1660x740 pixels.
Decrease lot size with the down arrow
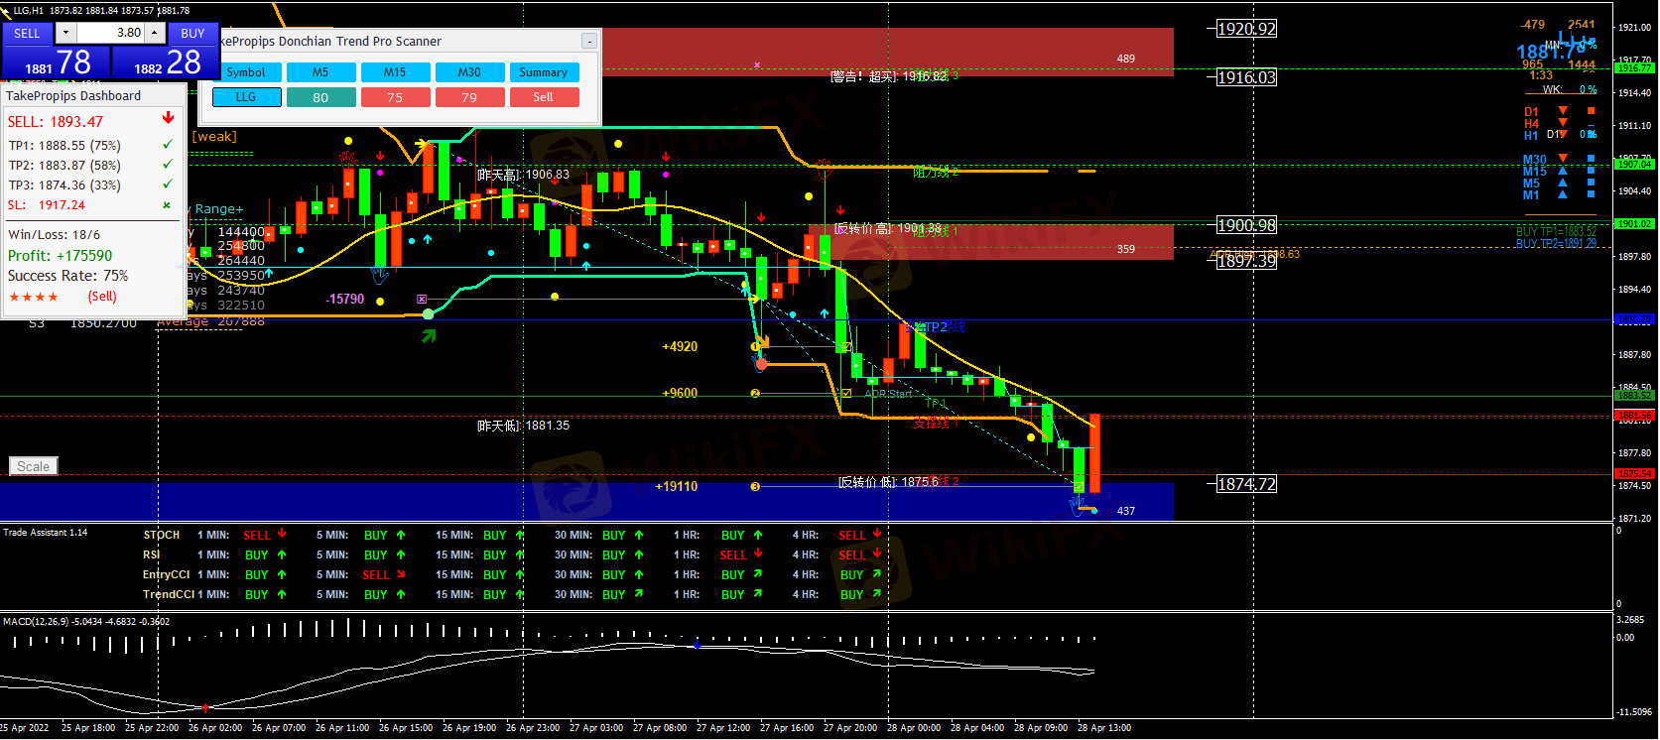65,33
